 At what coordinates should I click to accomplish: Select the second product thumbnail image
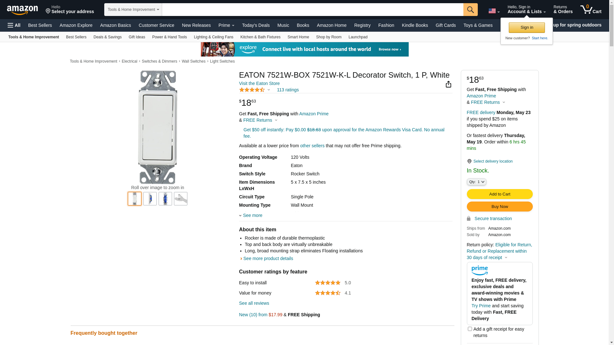point(150,199)
